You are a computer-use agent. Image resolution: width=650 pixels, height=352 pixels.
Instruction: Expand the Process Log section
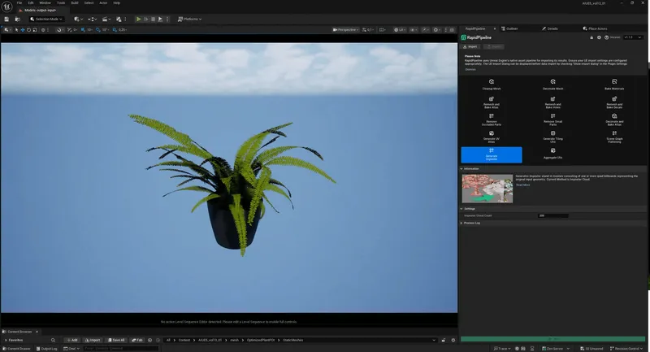(x=472, y=222)
